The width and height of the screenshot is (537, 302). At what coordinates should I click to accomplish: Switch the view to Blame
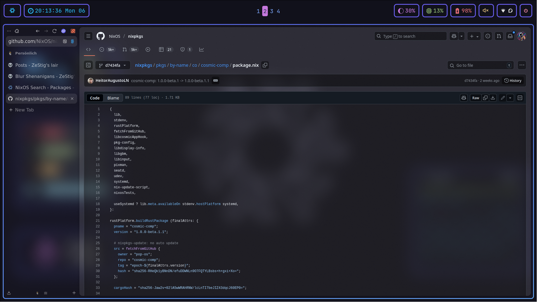click(x=113, y=98)
